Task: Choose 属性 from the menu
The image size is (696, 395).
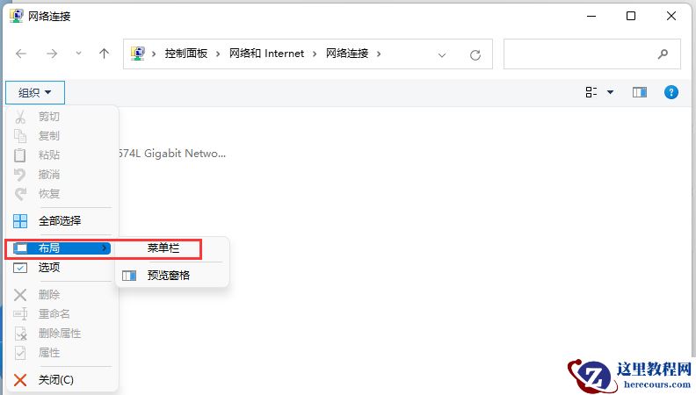Action: pos(62,353)
